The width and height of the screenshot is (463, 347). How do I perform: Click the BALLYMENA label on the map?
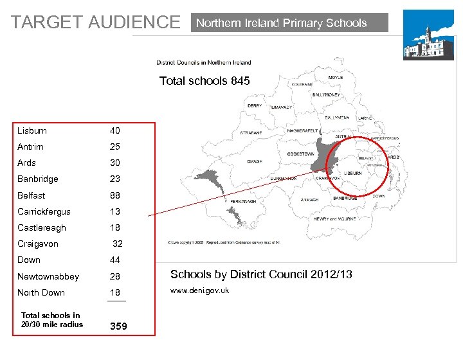337,118
